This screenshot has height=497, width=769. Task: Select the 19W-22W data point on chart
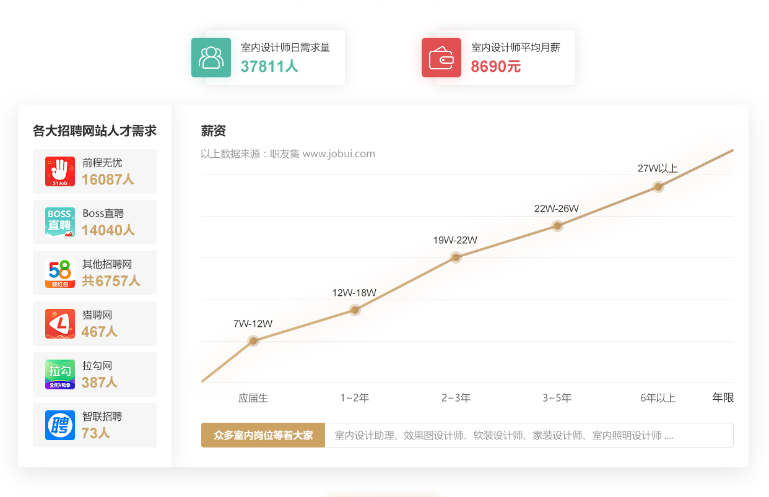click(456, 257)
